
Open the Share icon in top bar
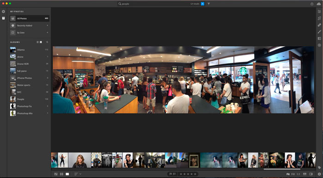click(x=312, y=4)
